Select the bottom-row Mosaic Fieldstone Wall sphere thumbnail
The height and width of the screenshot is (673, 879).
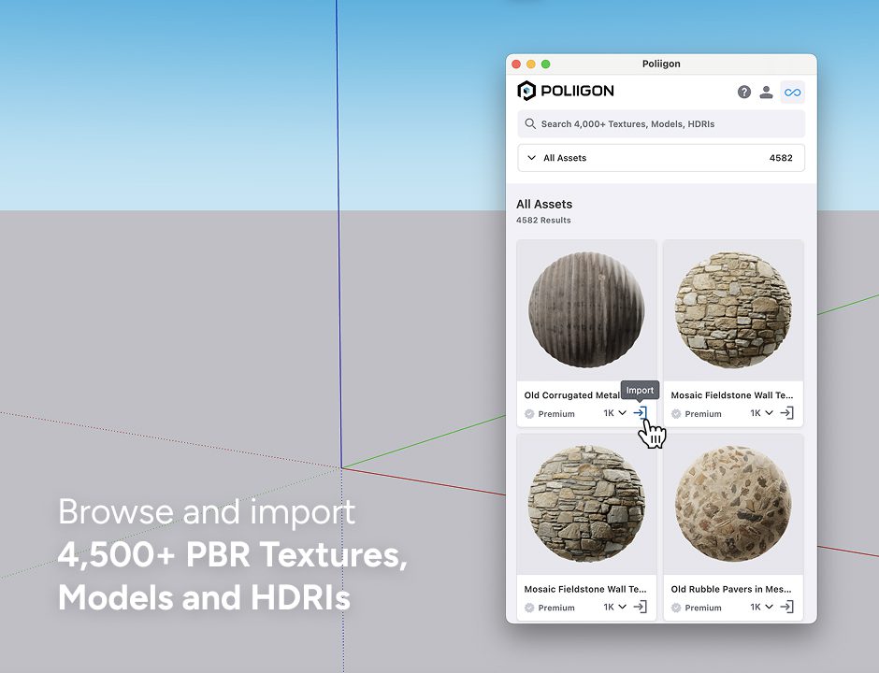coord(586,504)
